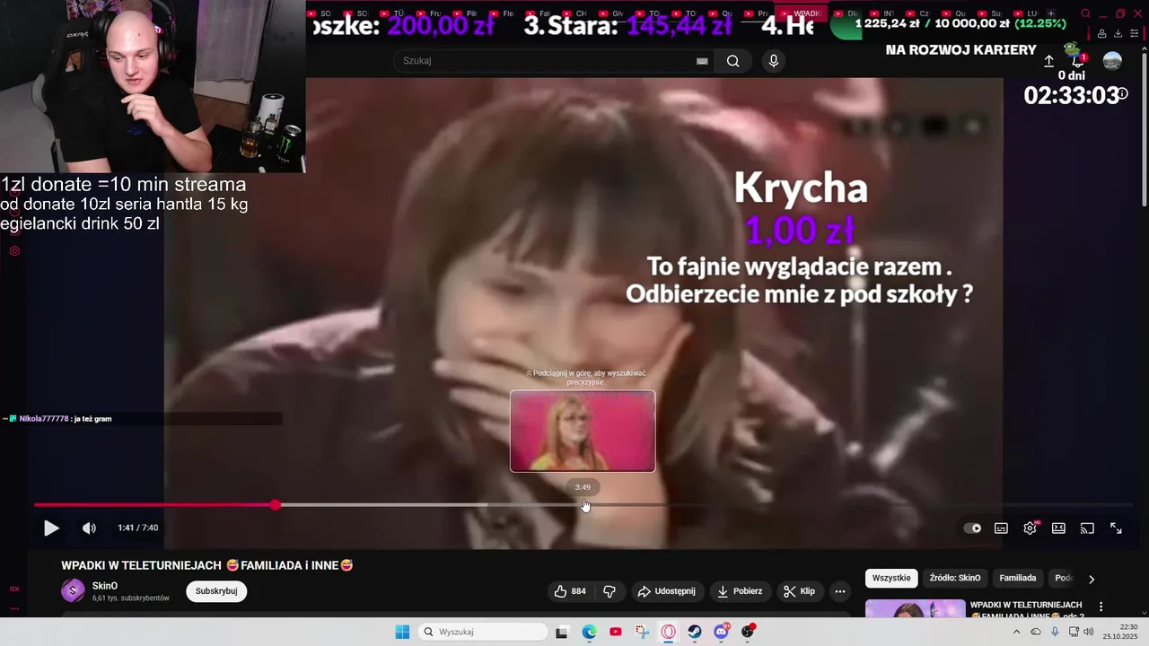1149x646 pixels.
Task: Open Task View on the taskbar
Action: click(562, 632)
